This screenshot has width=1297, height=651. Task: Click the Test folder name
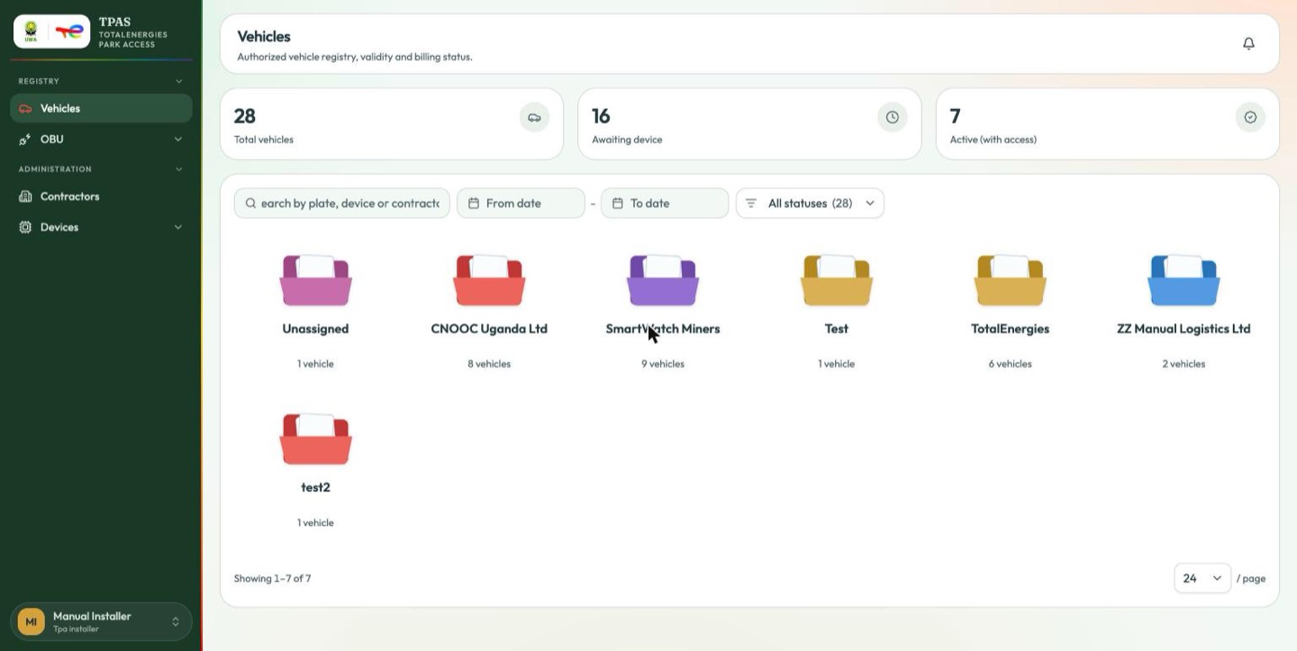[x=837, y=329]
